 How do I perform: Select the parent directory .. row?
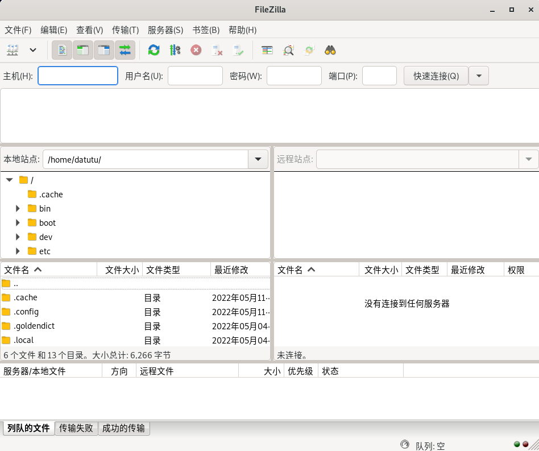point(135,284)
